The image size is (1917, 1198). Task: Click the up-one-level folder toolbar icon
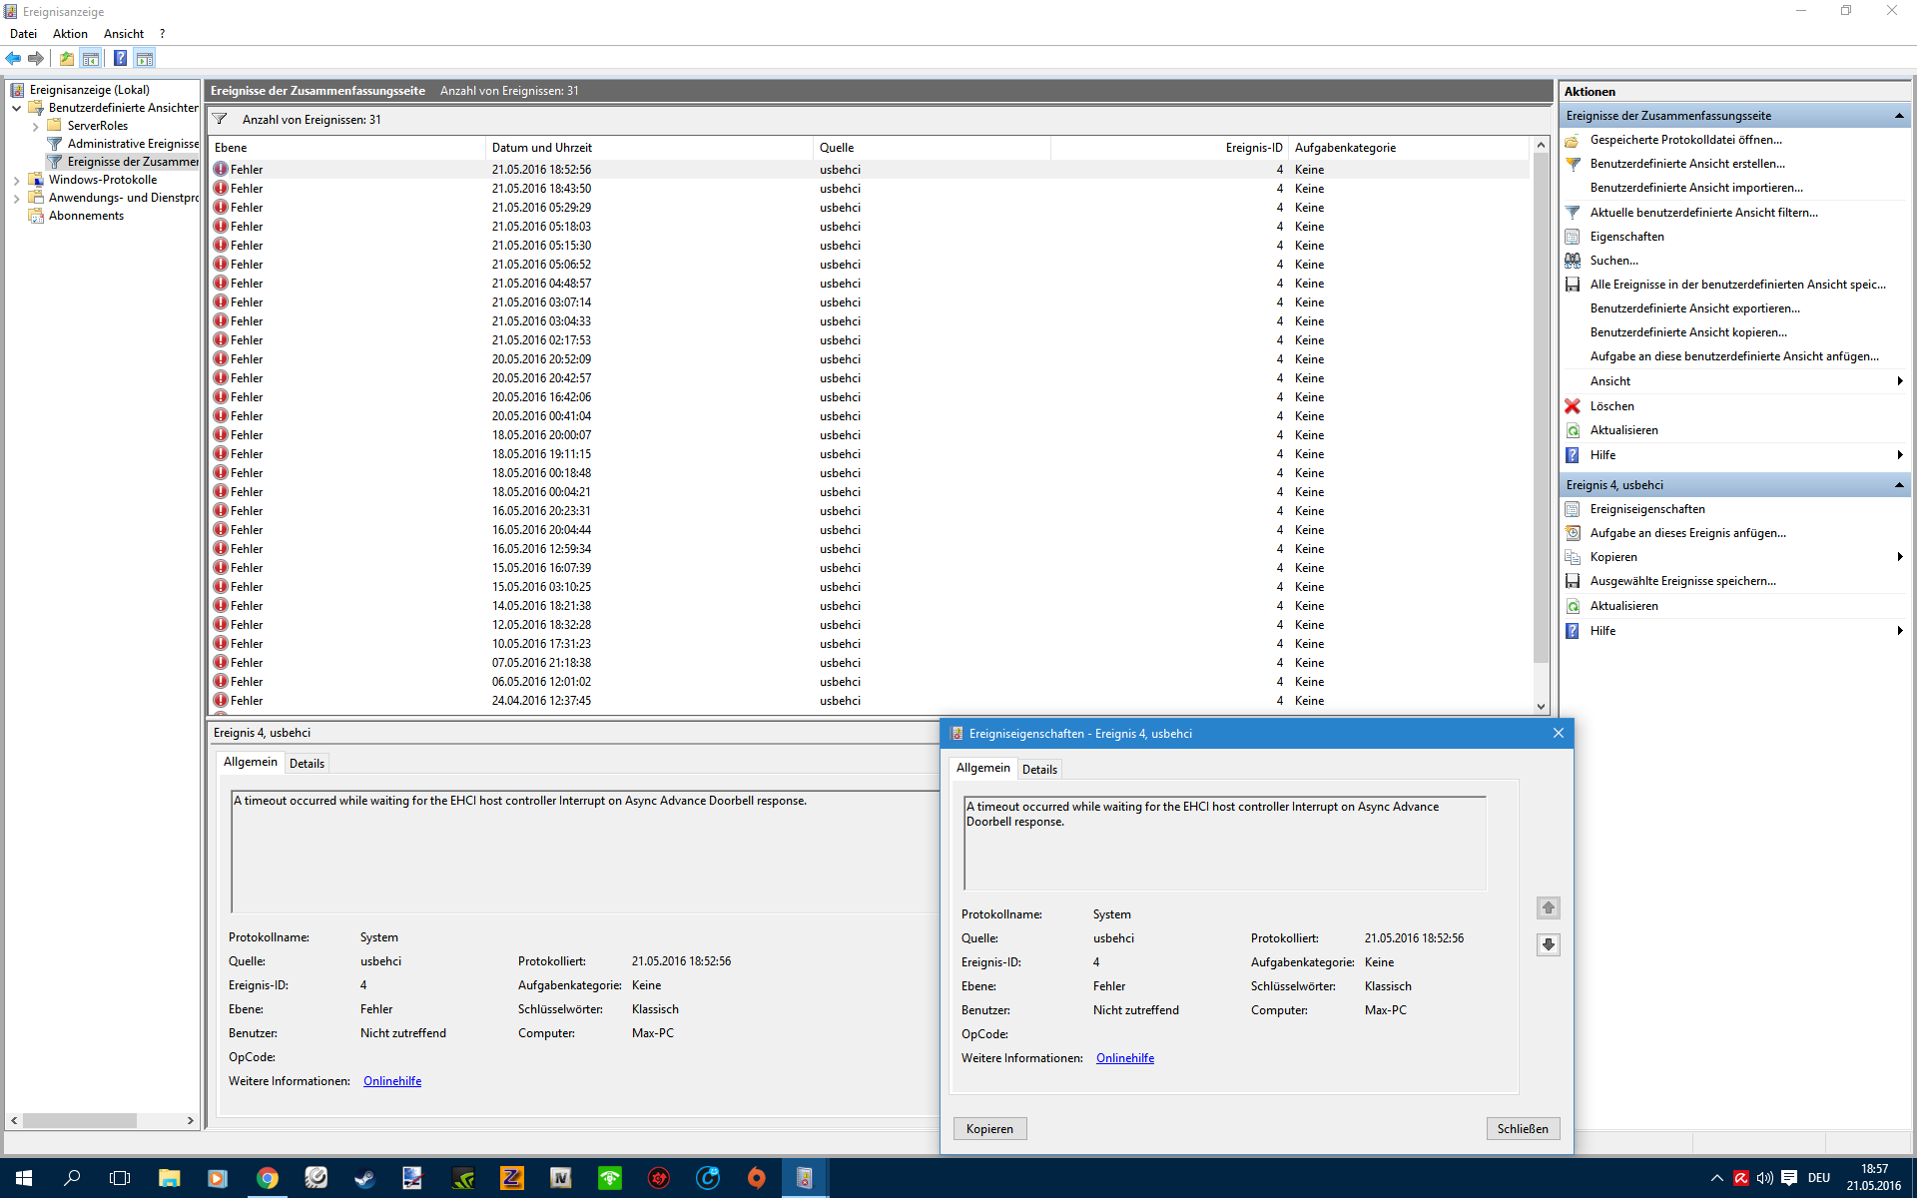(66, 59)
